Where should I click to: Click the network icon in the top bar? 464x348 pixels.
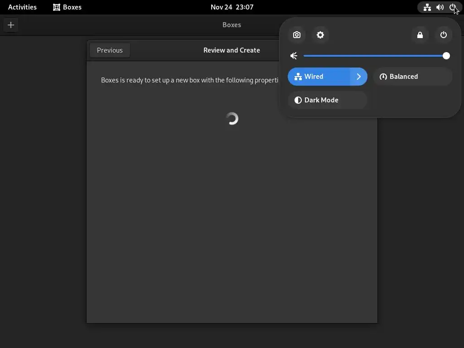(x=427, y=7)
